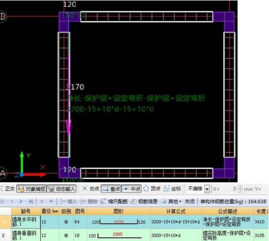Enable 顶点 vertex snap
The height and width of the screenshot is (241, 269).
coord(151,189)
